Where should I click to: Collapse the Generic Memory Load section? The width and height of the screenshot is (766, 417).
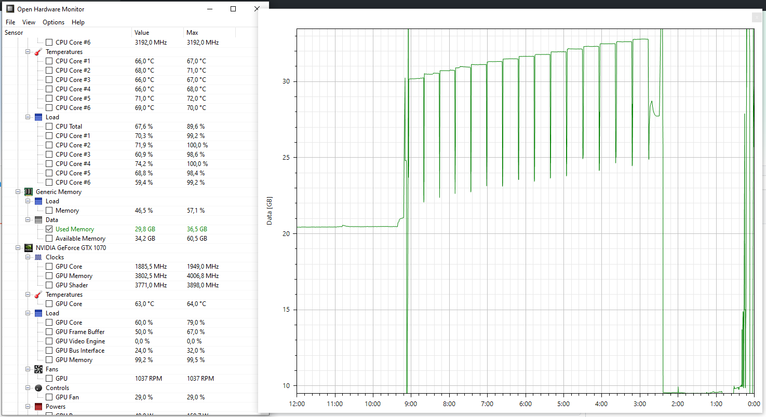28,201
